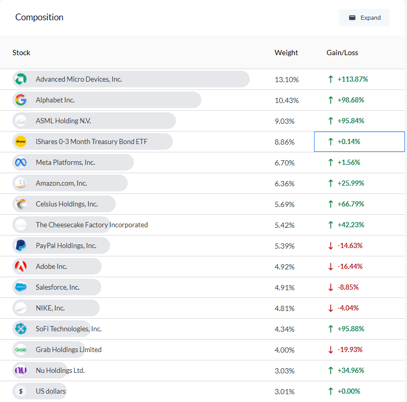Click the Amazon.com logo icon
Image resolution: width=407 pixels, height=402 pixels.
pyautogui.click(x=21, y=183)
